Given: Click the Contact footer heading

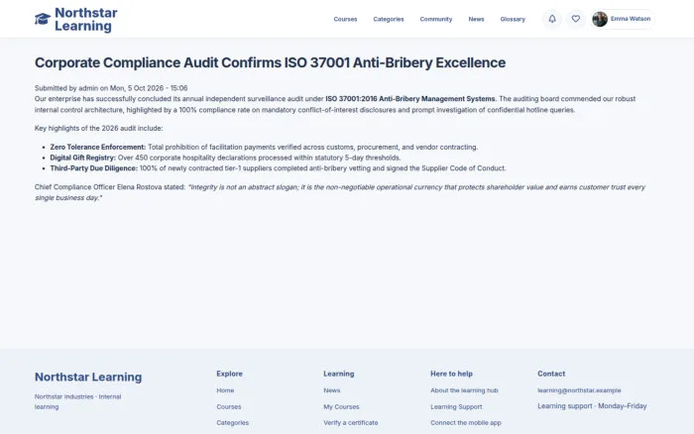Looking at the screenshot, I should [551, 374].
